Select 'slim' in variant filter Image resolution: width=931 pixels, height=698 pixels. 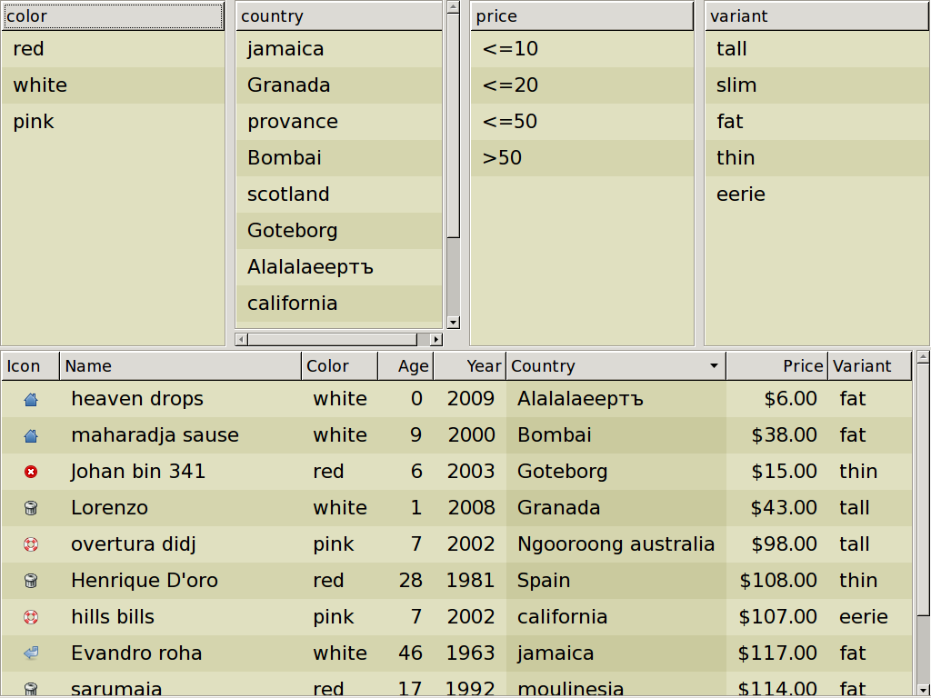click(817, 85)
